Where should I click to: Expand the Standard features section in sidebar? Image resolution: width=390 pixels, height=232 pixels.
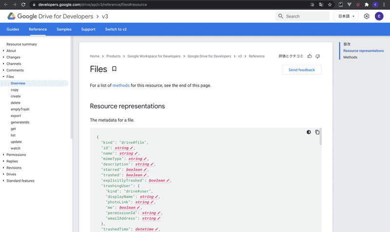click(x=3, y=180)
